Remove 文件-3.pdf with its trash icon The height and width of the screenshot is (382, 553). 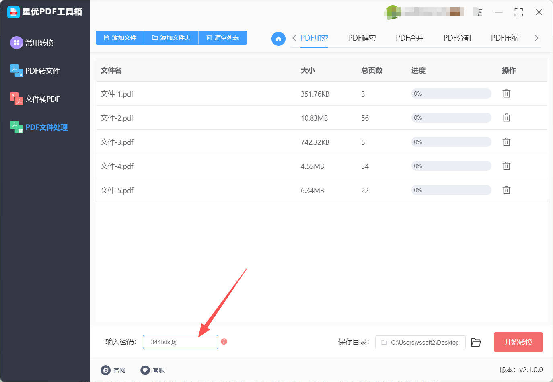click(506, 142)
